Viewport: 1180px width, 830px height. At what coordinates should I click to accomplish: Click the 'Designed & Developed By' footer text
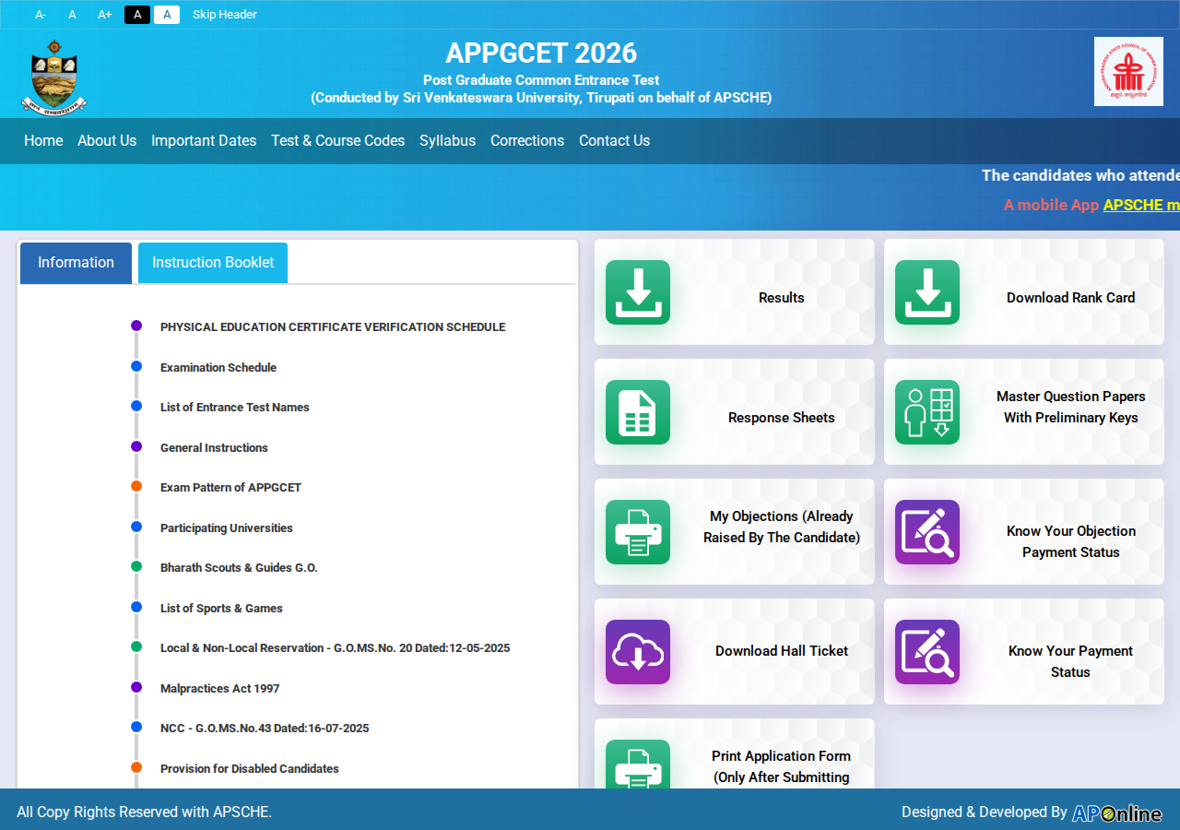[x=985, y=812]
